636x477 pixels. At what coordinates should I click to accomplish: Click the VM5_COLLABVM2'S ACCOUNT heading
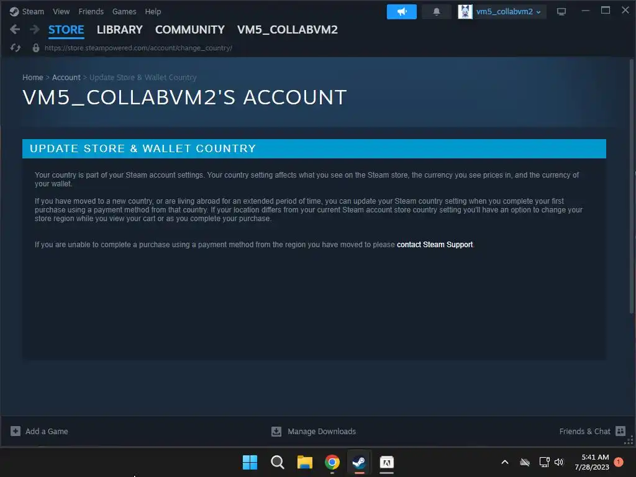tap(184, 98)
